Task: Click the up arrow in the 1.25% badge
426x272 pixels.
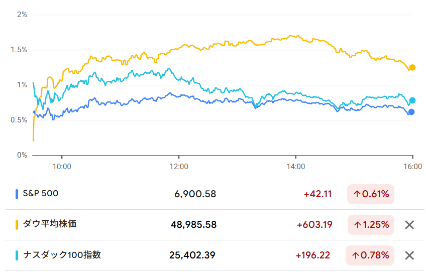Action: 357,225
